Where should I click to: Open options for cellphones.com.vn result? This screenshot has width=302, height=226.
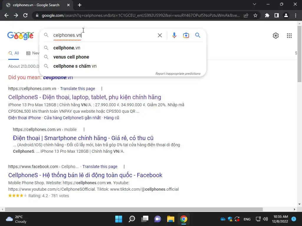point(102,89)
